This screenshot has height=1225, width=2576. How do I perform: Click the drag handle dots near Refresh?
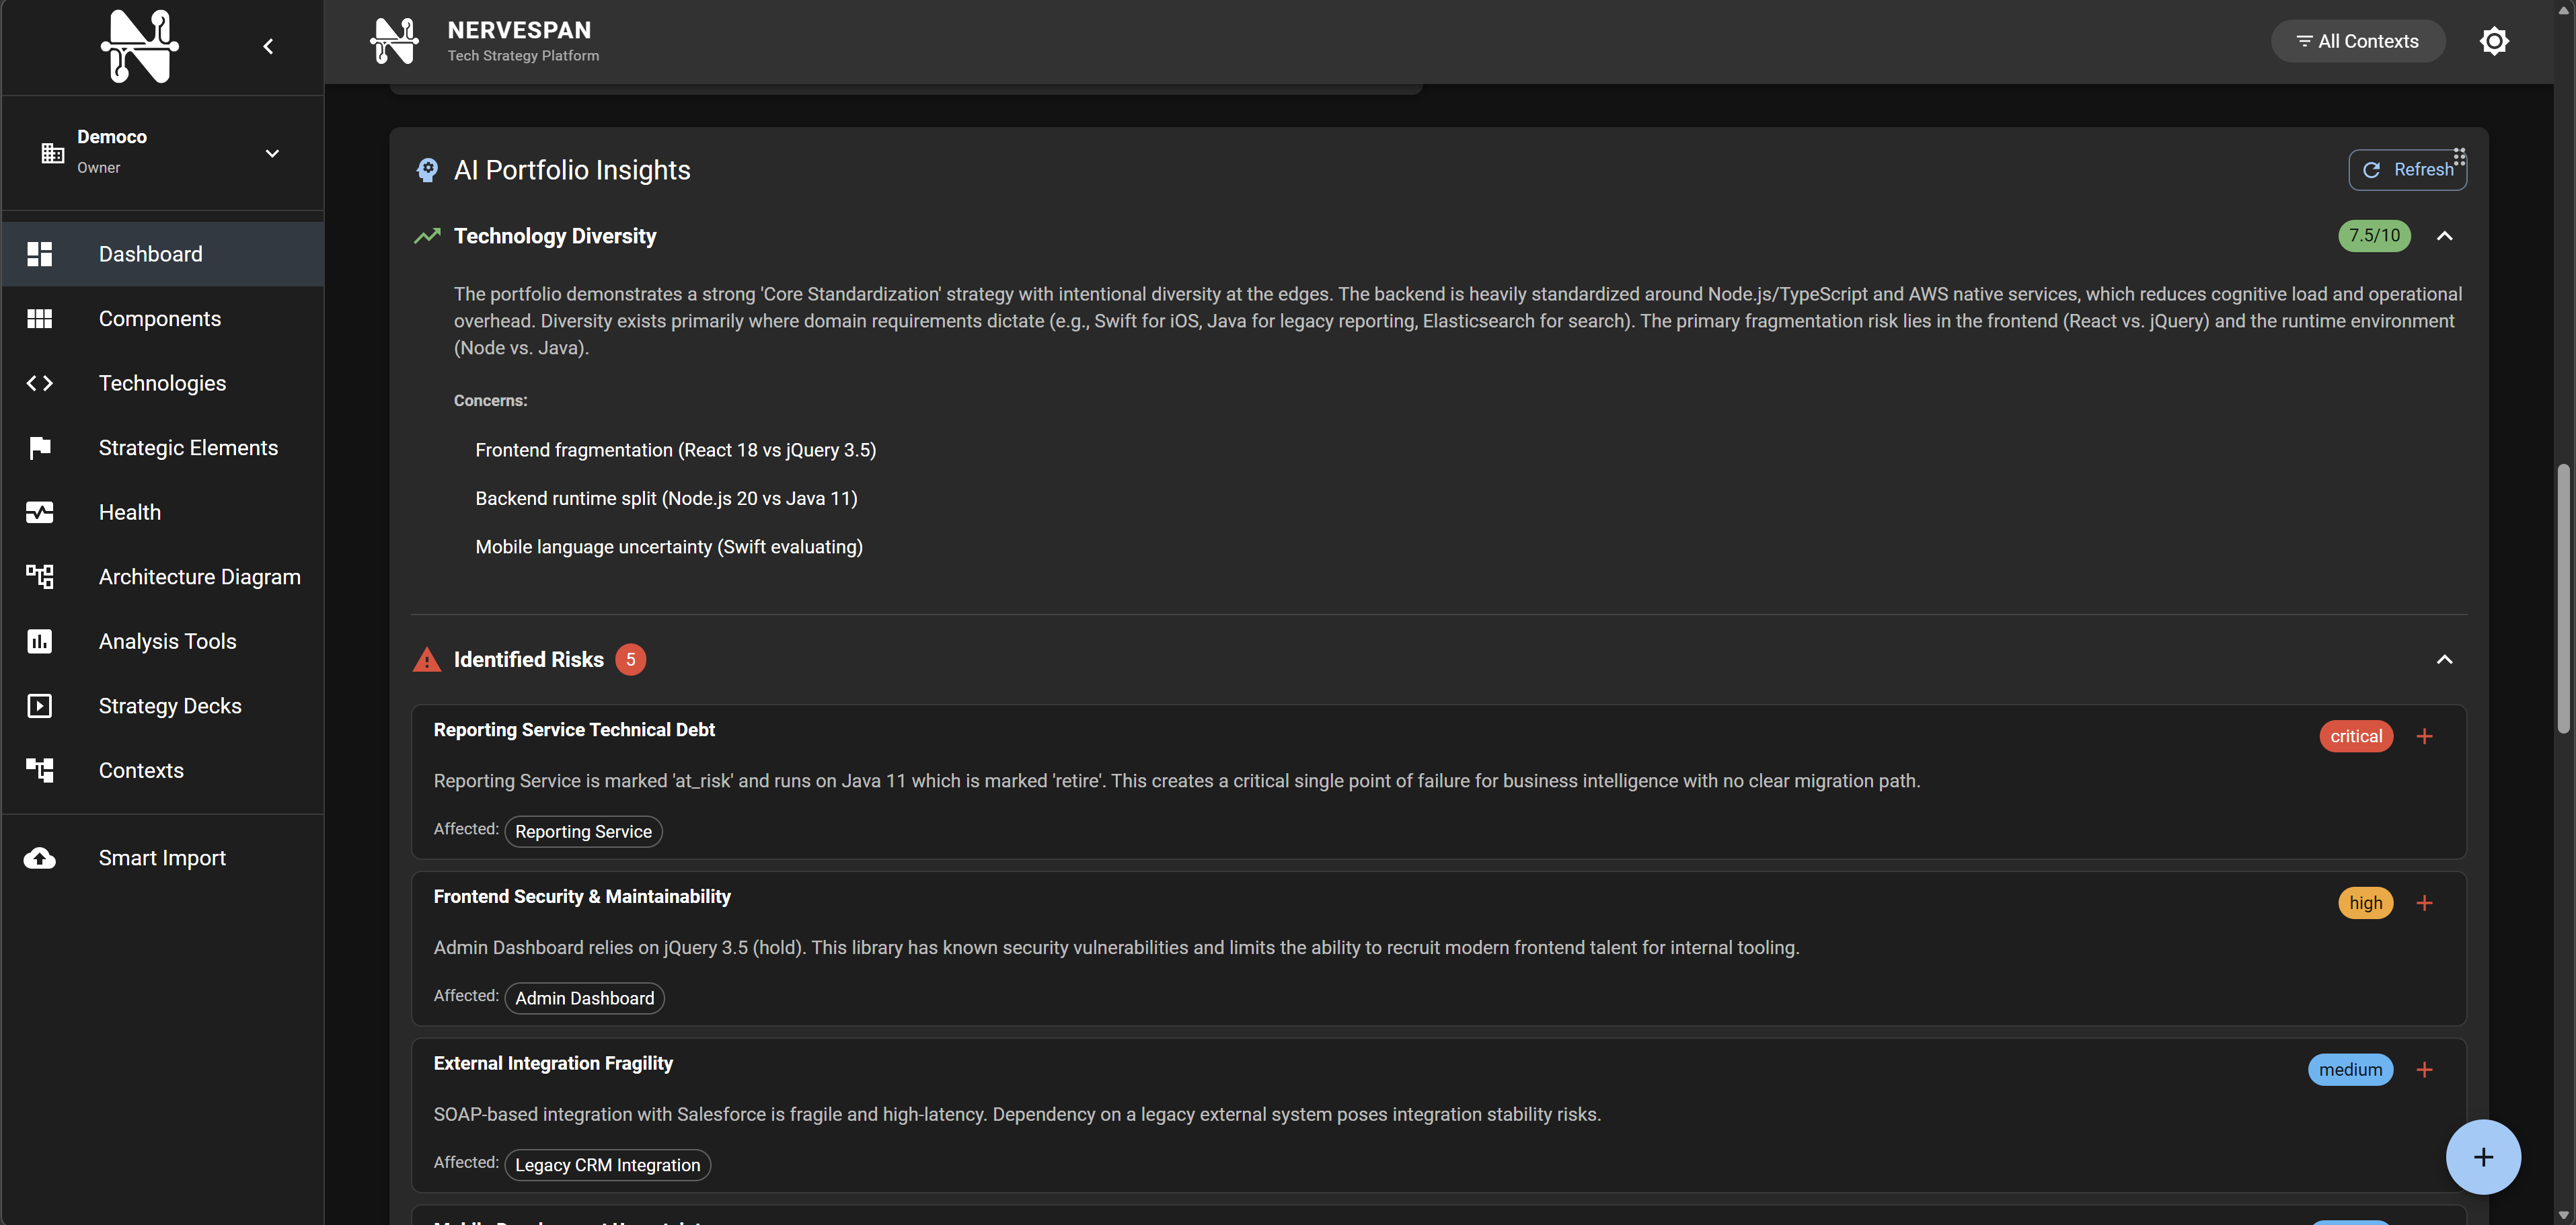pos(2459,156)
